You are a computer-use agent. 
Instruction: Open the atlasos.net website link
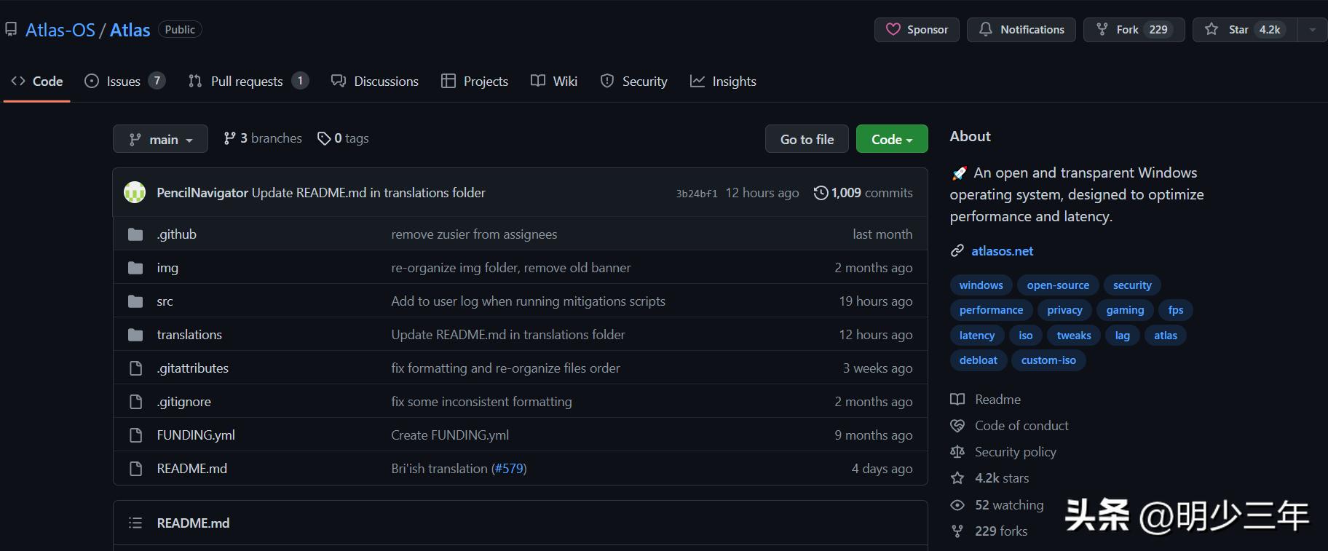[x=1002, y=251]
